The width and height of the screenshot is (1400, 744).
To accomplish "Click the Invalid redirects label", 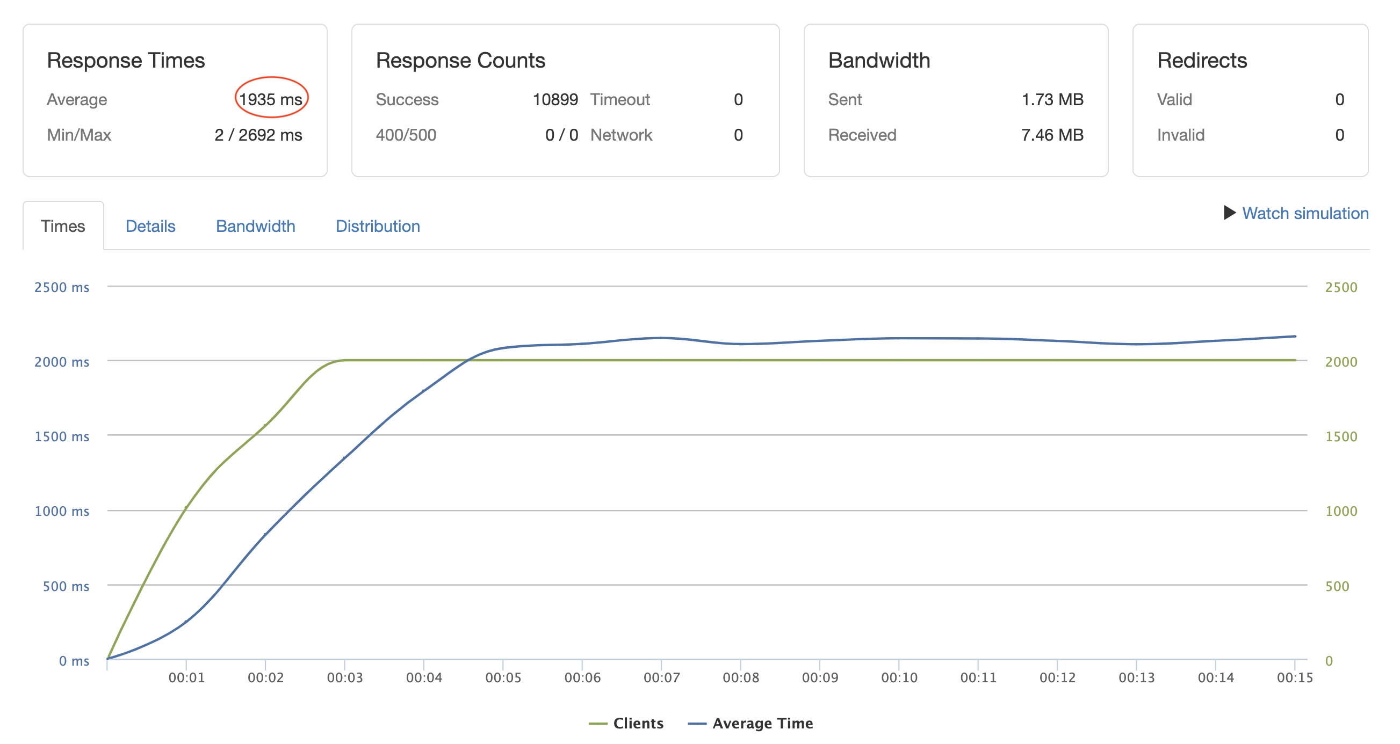I will (x=1180, y=135).
